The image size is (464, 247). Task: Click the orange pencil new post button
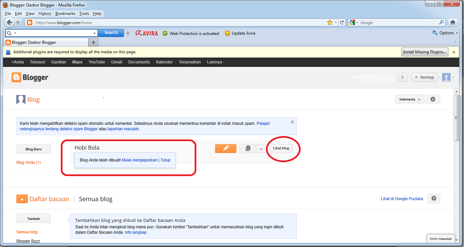tap(226, 148)
